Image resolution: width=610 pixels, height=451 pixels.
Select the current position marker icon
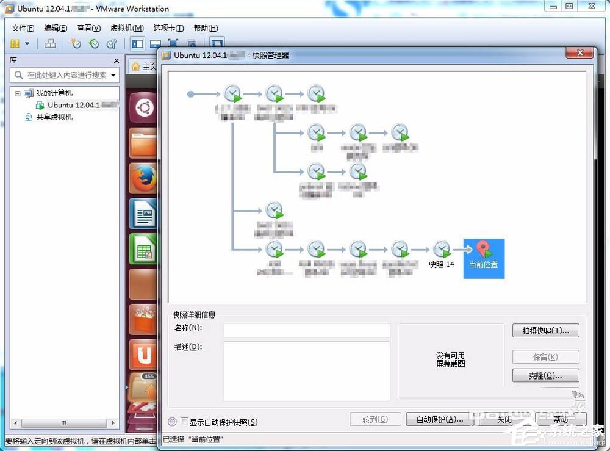coord(483,250)
